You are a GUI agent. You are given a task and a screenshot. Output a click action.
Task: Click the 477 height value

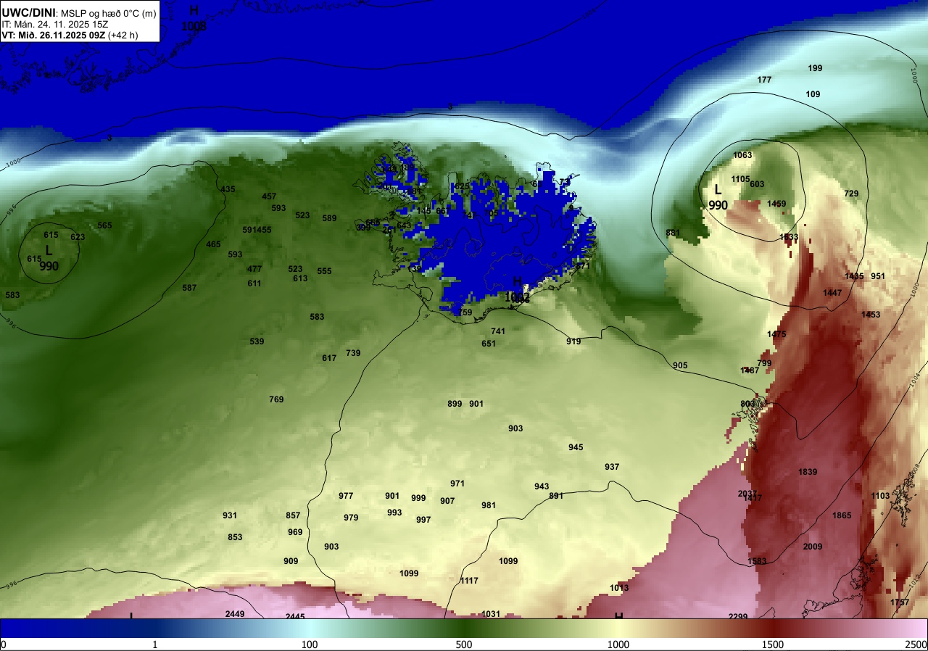point(254,269)
